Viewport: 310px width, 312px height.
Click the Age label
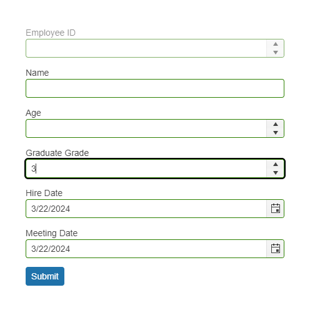coord(33,113)
